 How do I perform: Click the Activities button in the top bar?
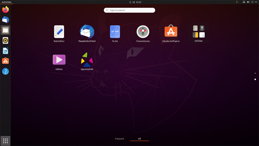6,2
